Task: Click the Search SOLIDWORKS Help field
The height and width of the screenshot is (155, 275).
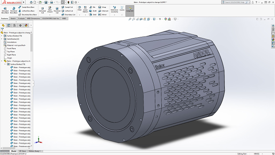Action: coord(235,2)
